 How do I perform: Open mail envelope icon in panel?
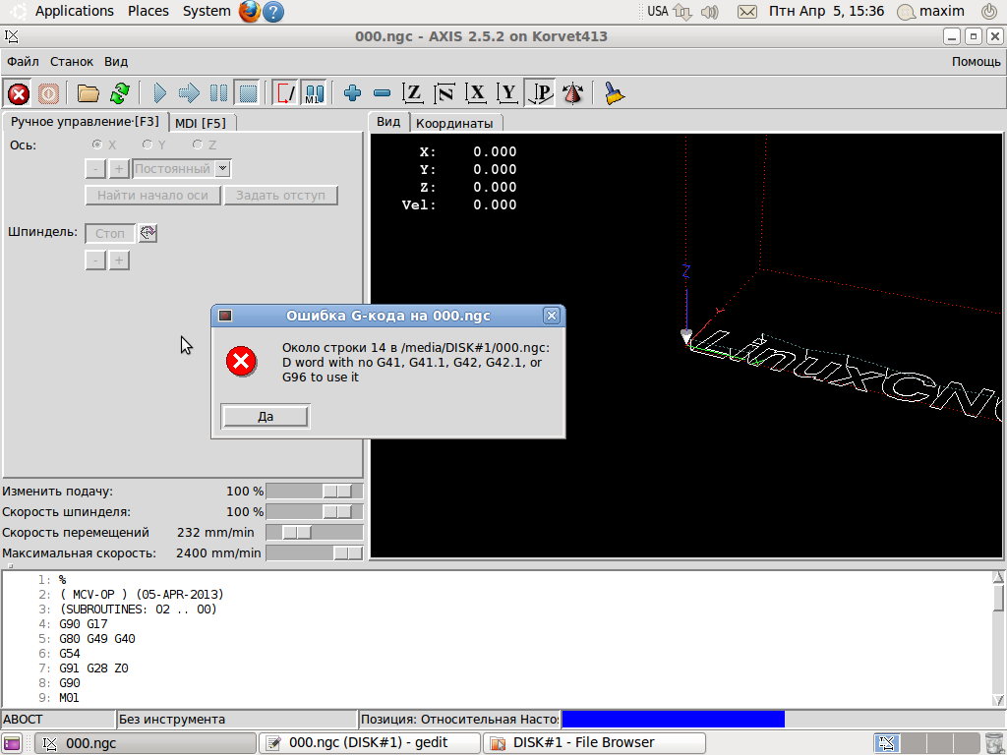[x=747, y=12]
